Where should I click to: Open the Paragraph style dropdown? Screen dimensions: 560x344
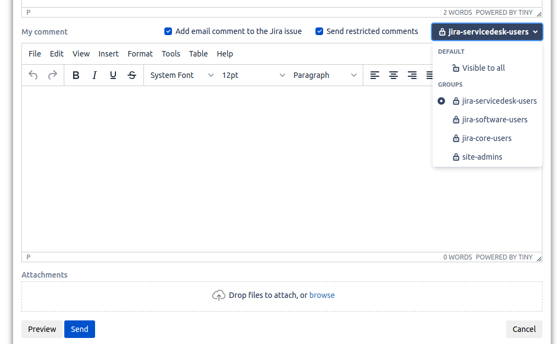point(325,75)
